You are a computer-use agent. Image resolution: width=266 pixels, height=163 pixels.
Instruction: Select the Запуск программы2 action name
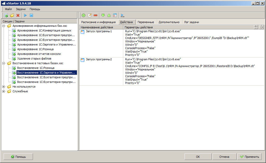coord(99,59)
